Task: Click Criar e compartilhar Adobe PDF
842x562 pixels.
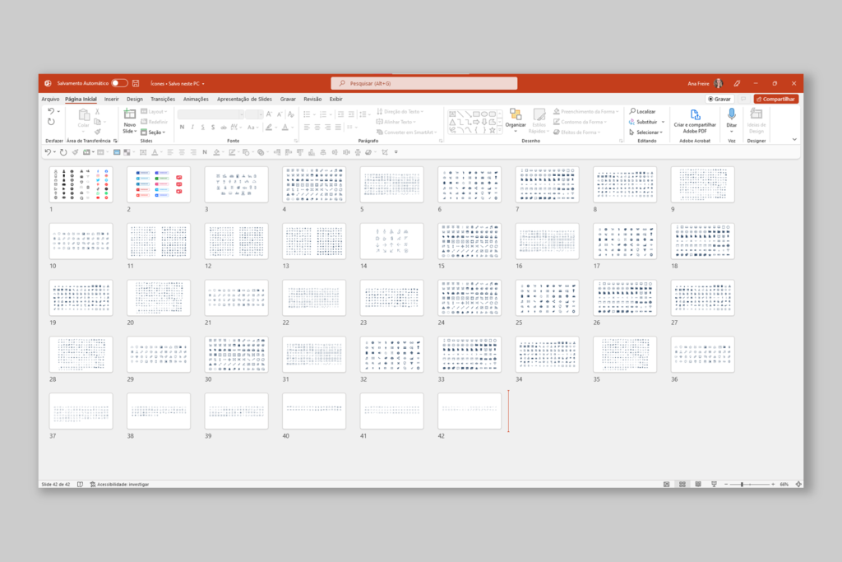Action: pyautogui.click(x=695, y=121)
